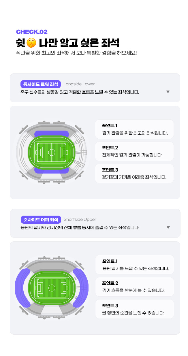Open the 포인트.3 card about 아래층 좌석
This screenshot has width=188, height=356.
point(134,174)
